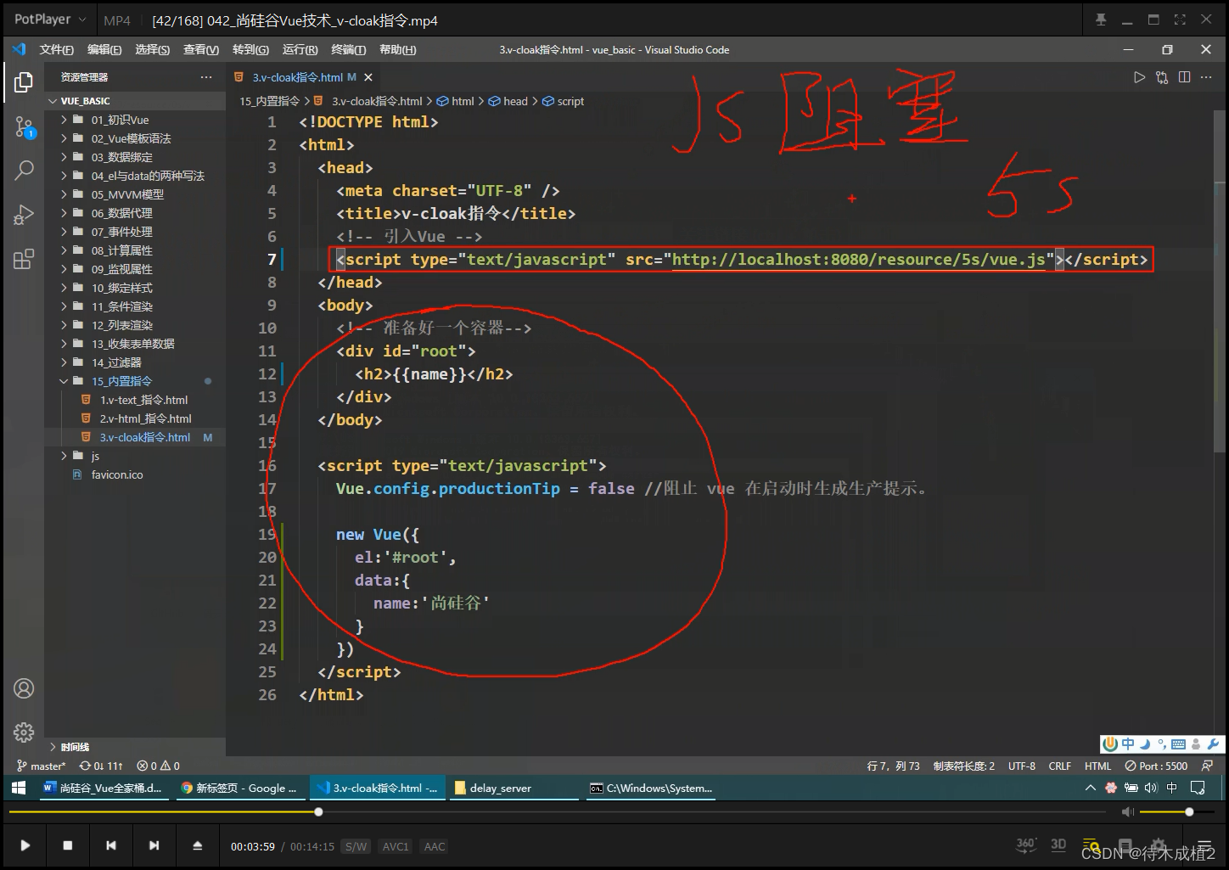Click the Run code triangle icon in editor toolbar
Viewport: 1229px width, 870px height.
(x=1139, y=77)
